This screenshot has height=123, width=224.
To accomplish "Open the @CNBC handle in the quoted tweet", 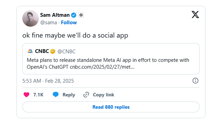I will [x=66, y=51].
